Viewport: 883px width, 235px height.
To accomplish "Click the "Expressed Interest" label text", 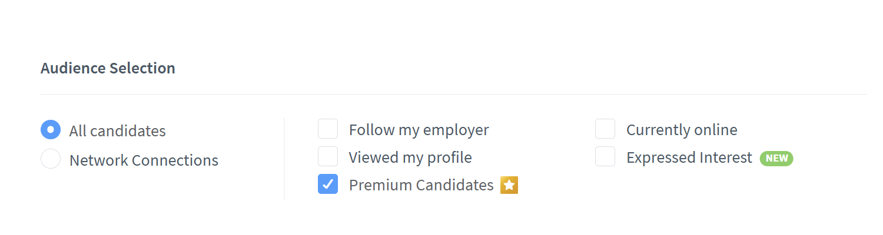I will click(x=689, y=157).
